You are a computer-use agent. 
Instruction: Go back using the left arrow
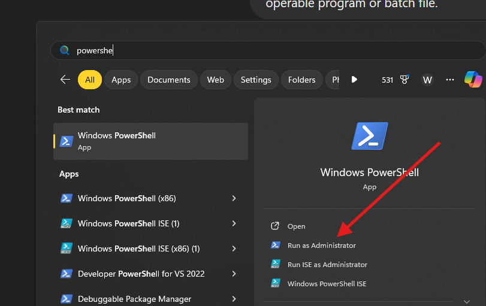65,80
